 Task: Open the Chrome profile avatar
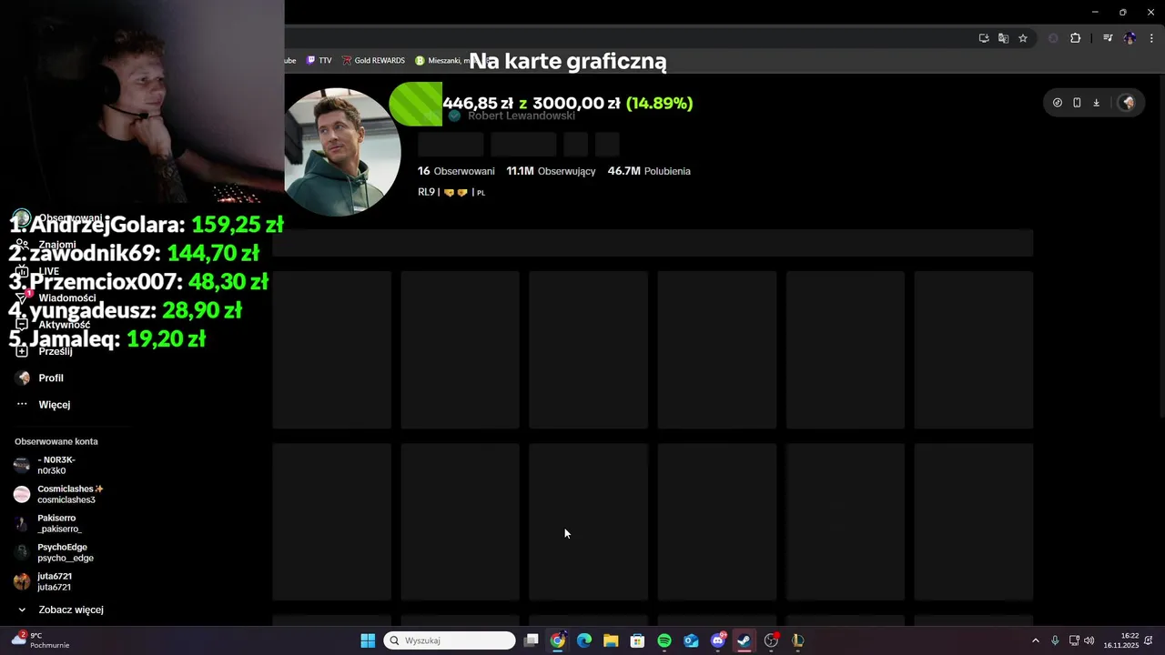[x=1130, y=38]
